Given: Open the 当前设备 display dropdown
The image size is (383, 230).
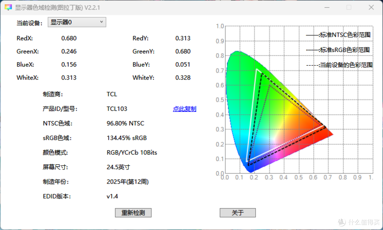Looking at the screenshot, I should click(x=77, y=22).
